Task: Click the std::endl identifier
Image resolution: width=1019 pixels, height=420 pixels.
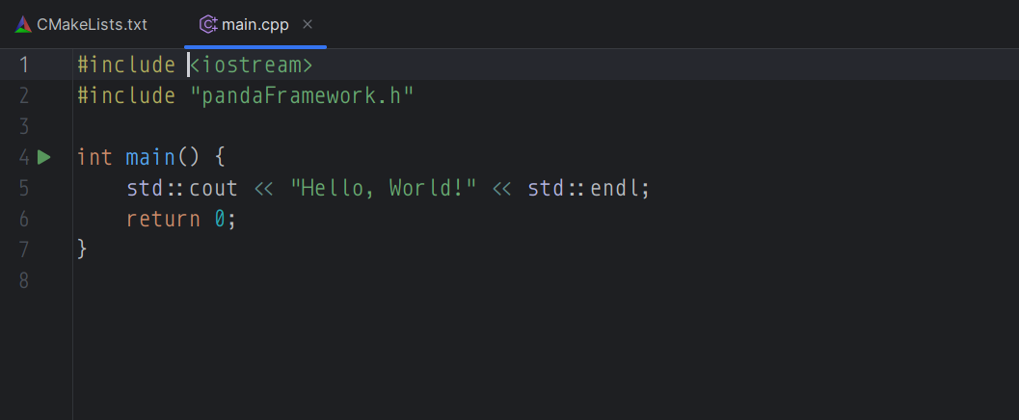Action: click(x=588, y=188)
